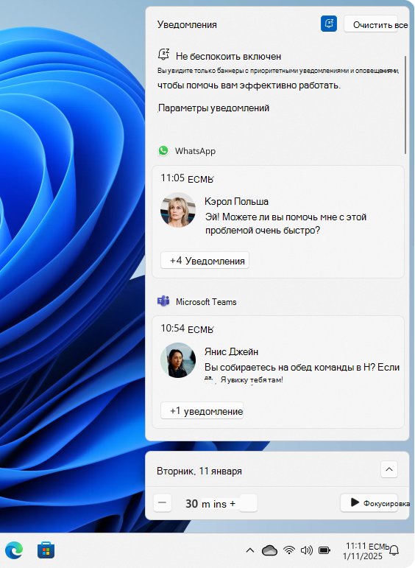Viewport: 415px width, 568px height.
Task: Click the Microsoft Teams app icon
Action: (163, 301)
